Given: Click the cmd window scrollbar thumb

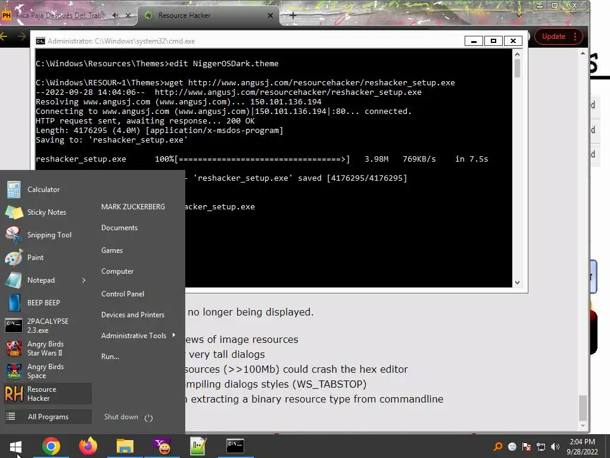Looking at the screenshot, I should click(517, 69).
